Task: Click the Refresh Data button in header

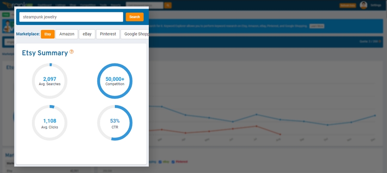Action: pyautogui.click(x=348, y=6)
